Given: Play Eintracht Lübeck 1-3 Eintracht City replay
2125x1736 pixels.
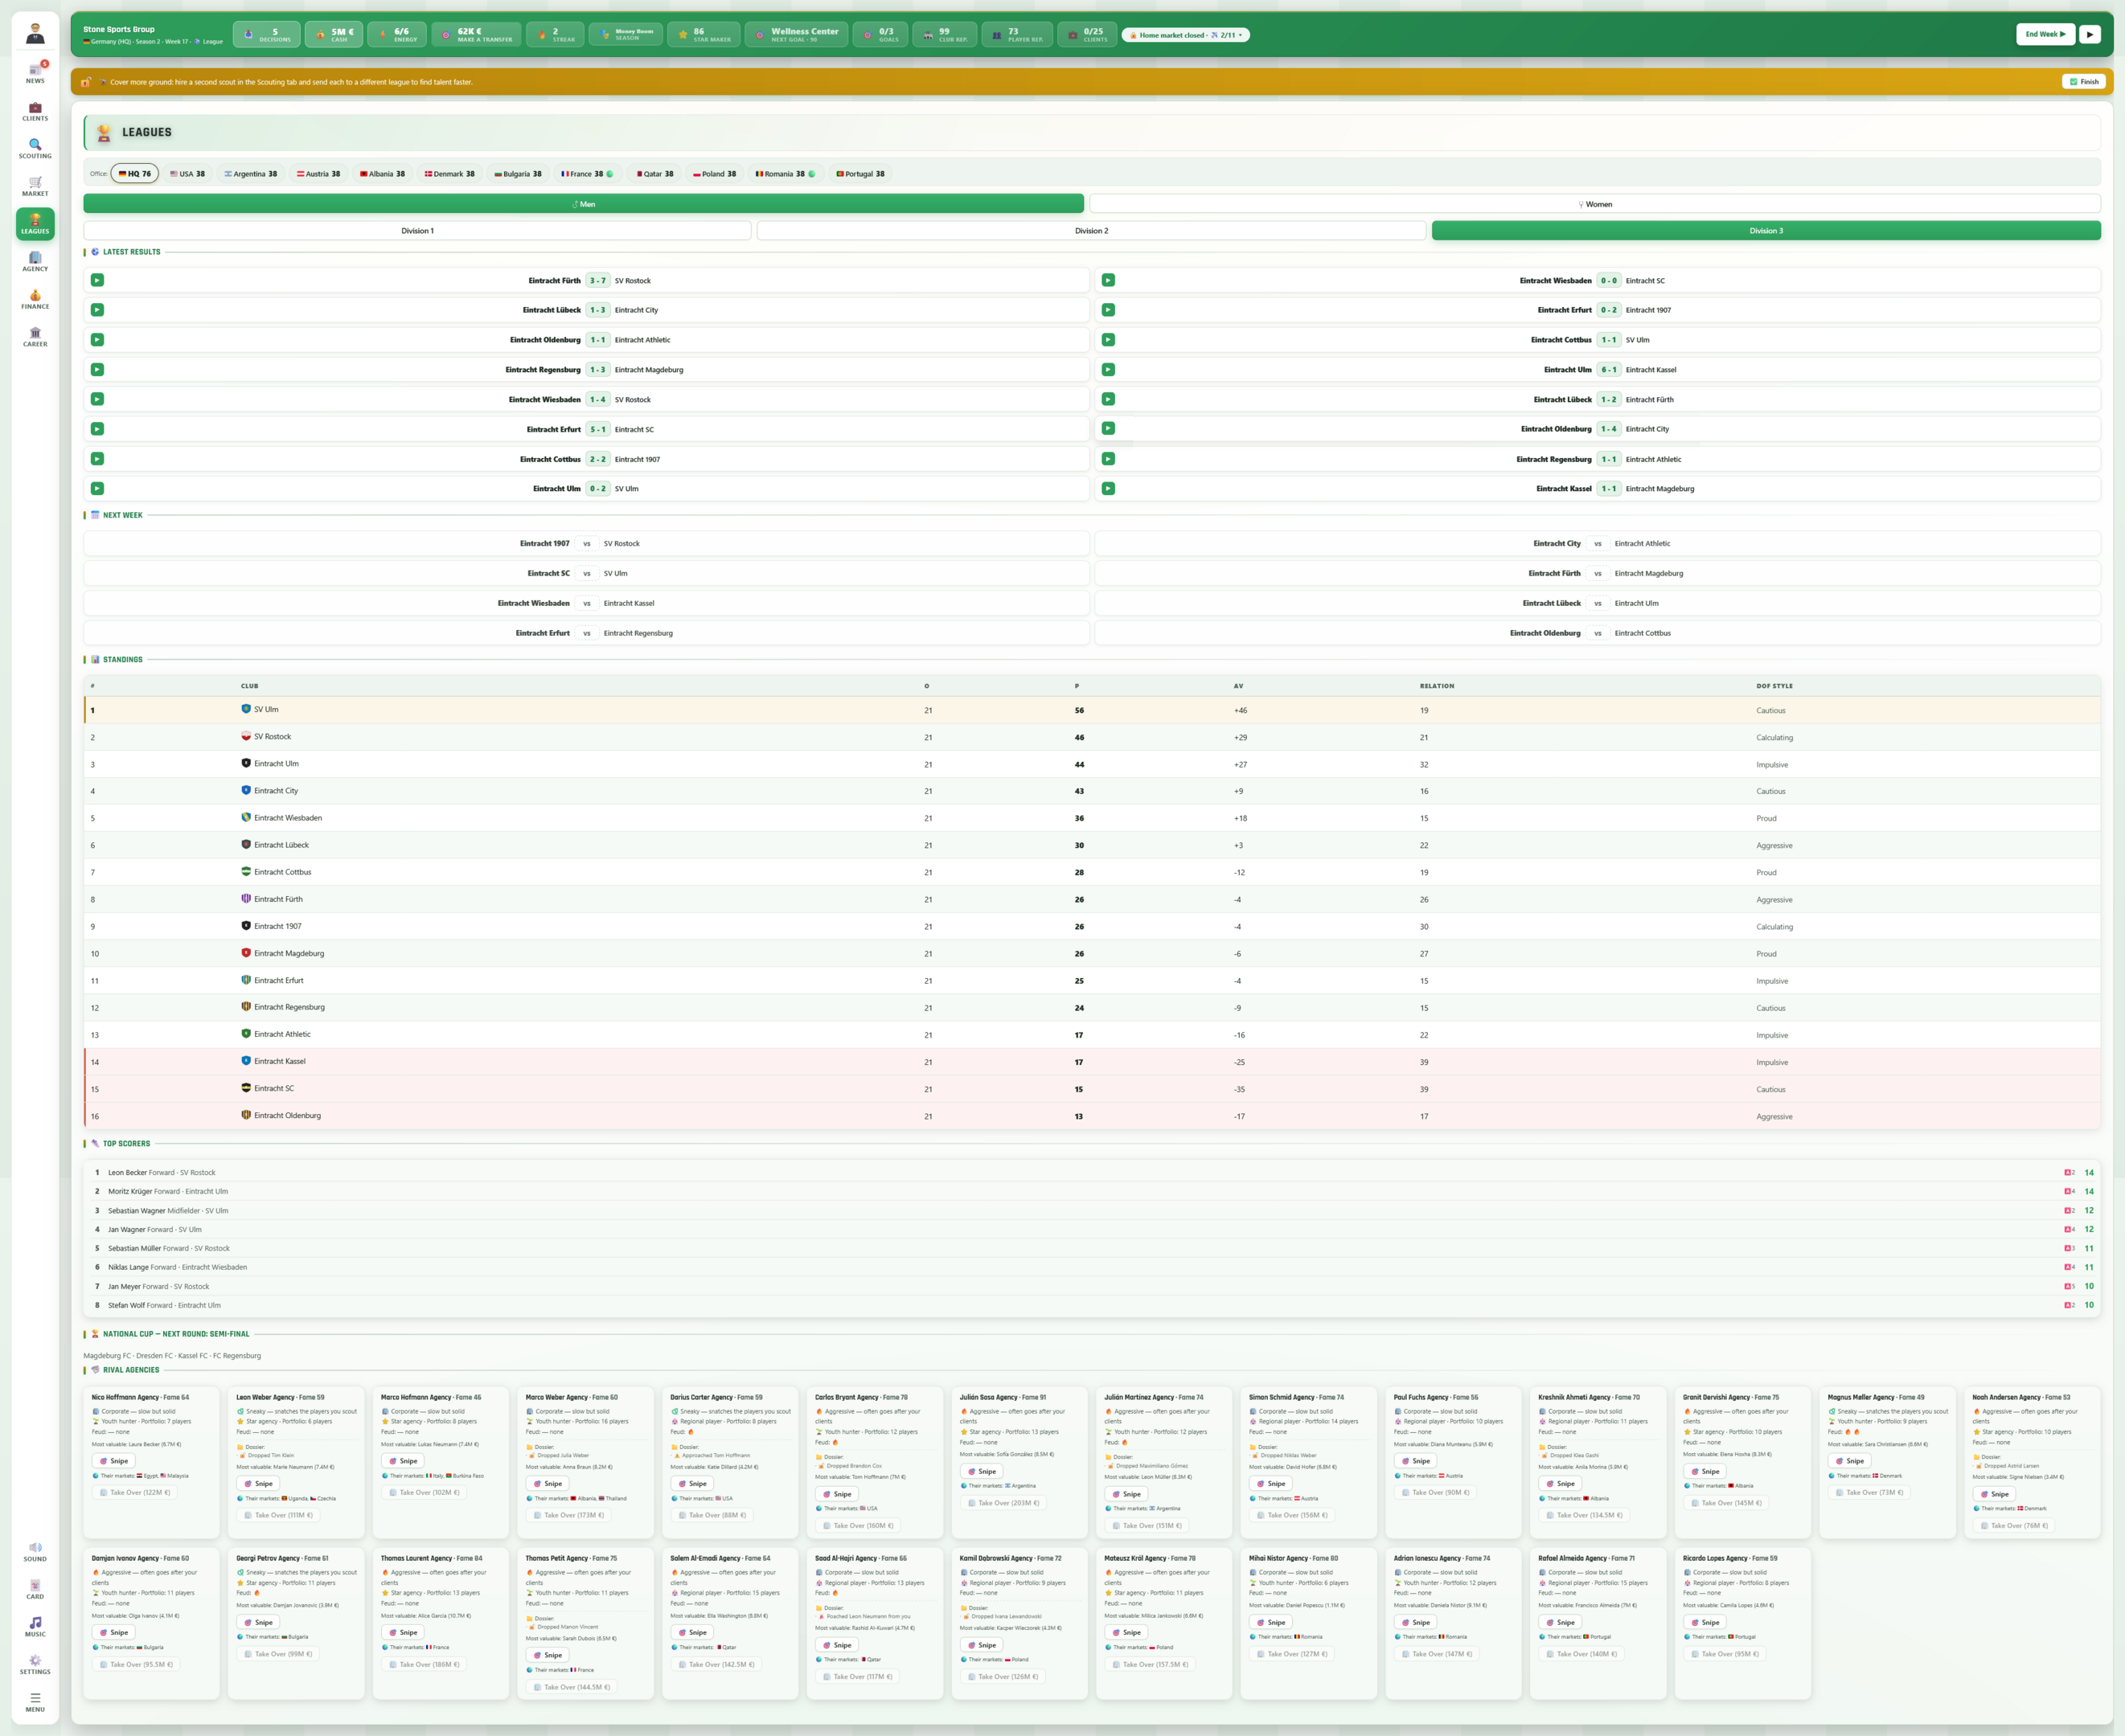Looking at the screenshot, I should pos(97,310).
